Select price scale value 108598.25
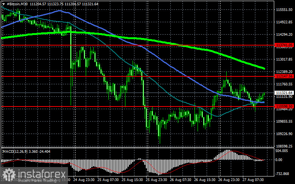Image resolution: width=295 pixels, height=184 pixels. point(284,146)
